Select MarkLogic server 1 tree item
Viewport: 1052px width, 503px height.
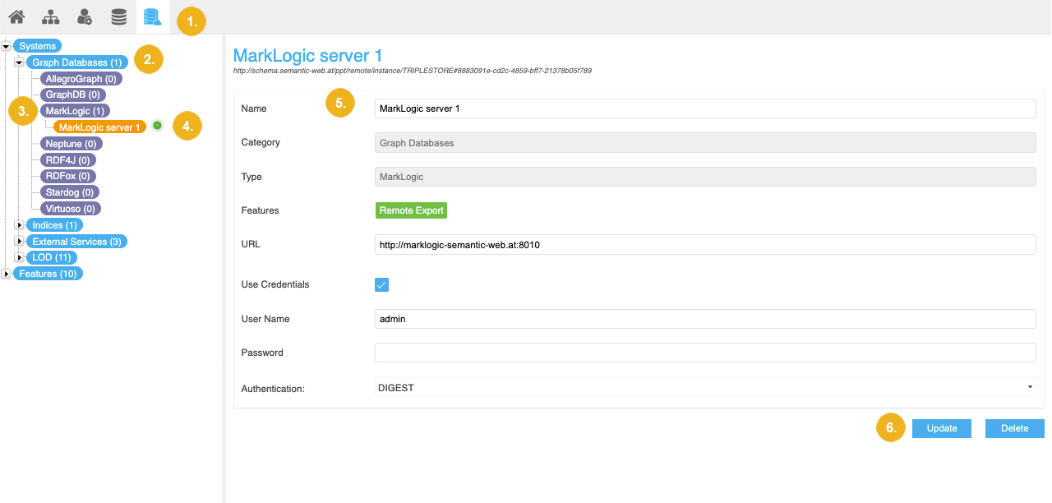click(x=100, y=127)
